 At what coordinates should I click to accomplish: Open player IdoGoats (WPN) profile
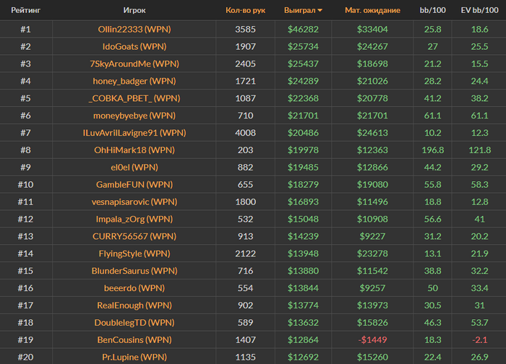[x=135, y=47]
